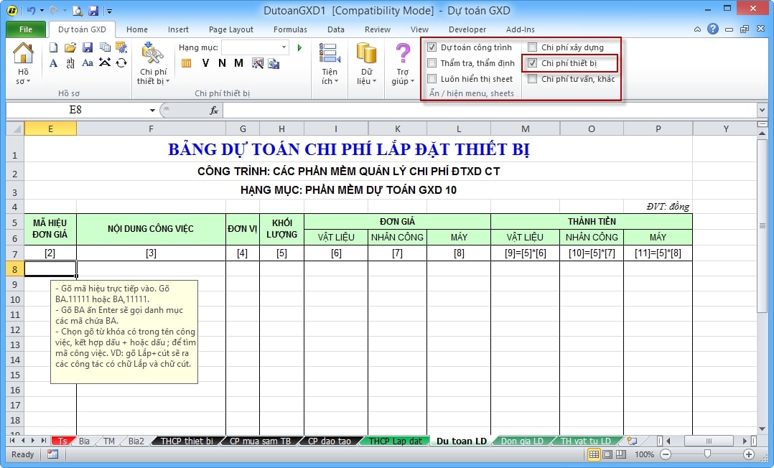Open the Trợ giúp help menu
This screenshot has height=468, width=774.
coord(402,63)
